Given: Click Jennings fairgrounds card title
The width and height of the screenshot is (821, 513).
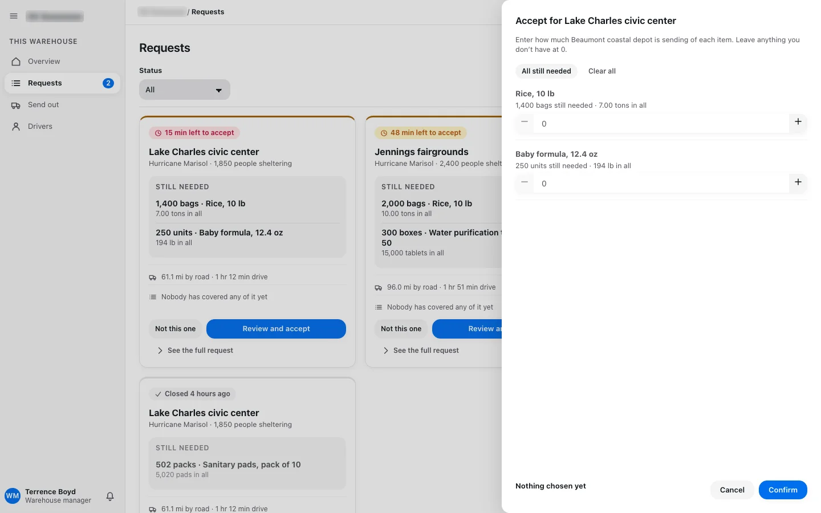Looking at the screenshot, I should coord(421,152).
